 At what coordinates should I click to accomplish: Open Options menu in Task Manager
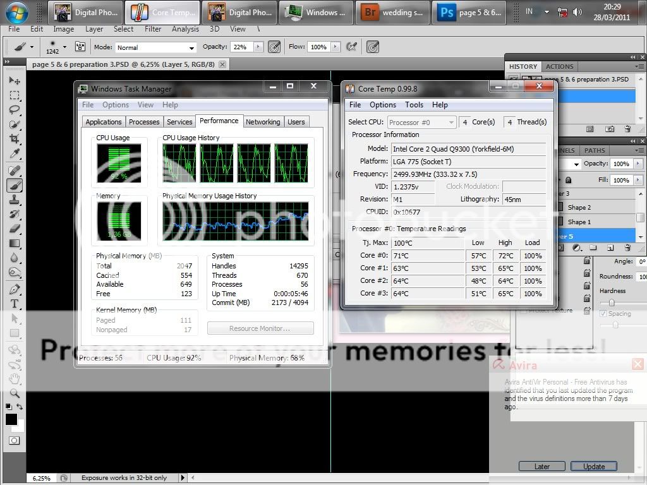point(116,105)
